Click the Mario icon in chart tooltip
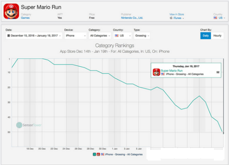Viewport: 229px width, 165px height. tap(157, 72)
